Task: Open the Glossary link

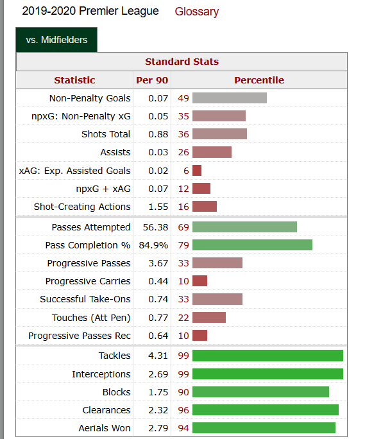Action: coord(196,12)
